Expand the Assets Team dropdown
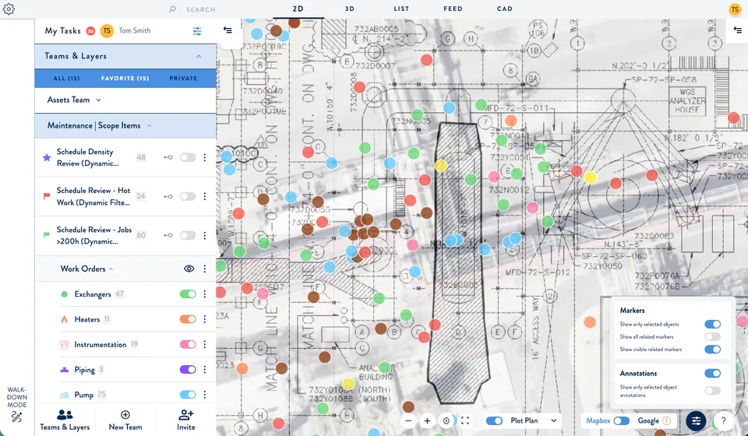 99,100
